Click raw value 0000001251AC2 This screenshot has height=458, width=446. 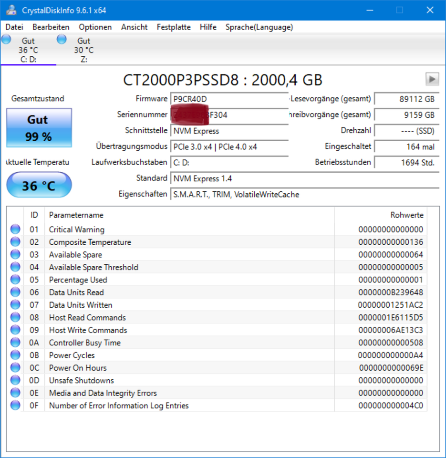point(391,305)
